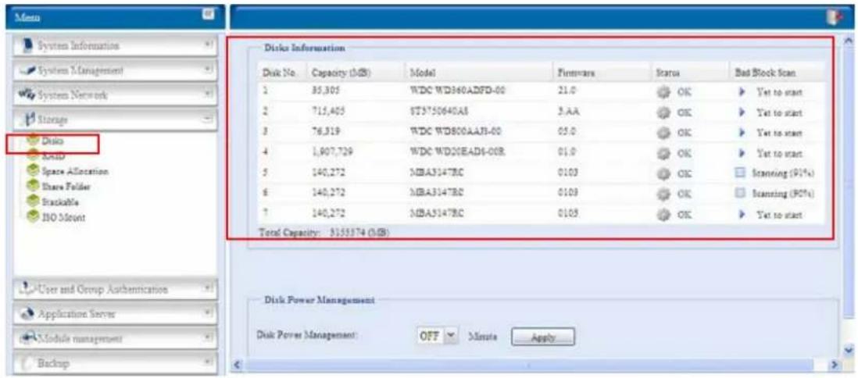858x378 pixels.
Task: Click the Disk No. column header
Action: click(x=278, y=72)
